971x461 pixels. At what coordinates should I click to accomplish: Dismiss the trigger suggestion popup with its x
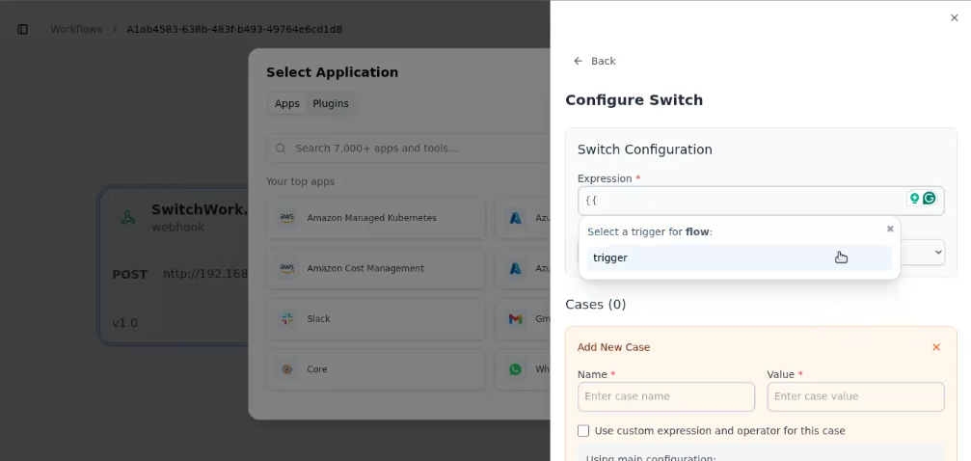coord(890,230)
